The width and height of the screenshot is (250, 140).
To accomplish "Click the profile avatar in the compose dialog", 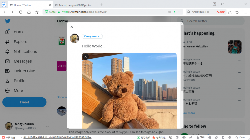I will (x=74, y=38).
